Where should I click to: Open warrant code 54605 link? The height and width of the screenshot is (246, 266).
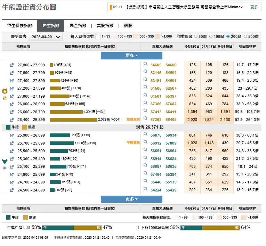[x=156, y=65]
